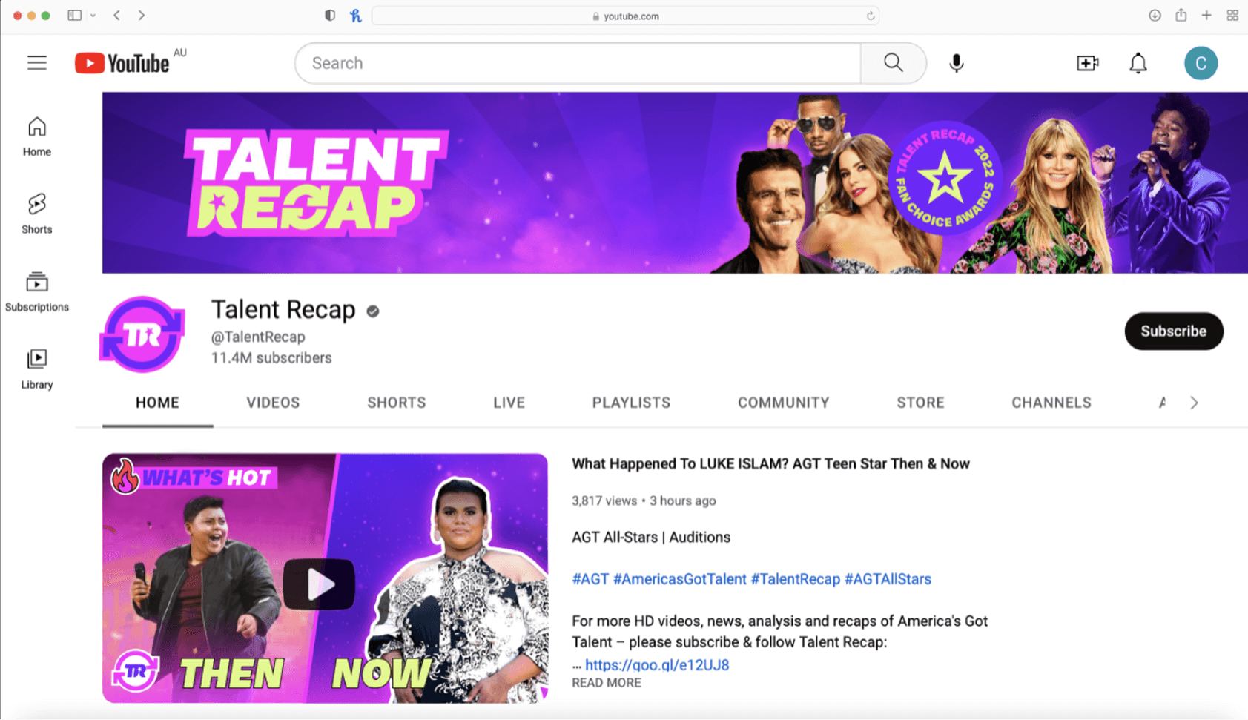Play the featured Luke Islam video
This screenshot has width=1248, height=720.
(319, 584)
